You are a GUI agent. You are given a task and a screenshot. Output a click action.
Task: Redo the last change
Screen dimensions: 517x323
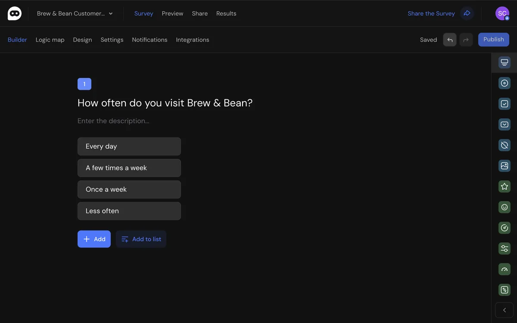pos(466,40)
